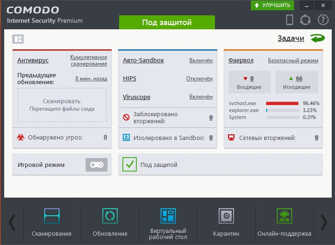Switch view with the layout toggle icon
The image size is (335, 245).
[18, 39]
